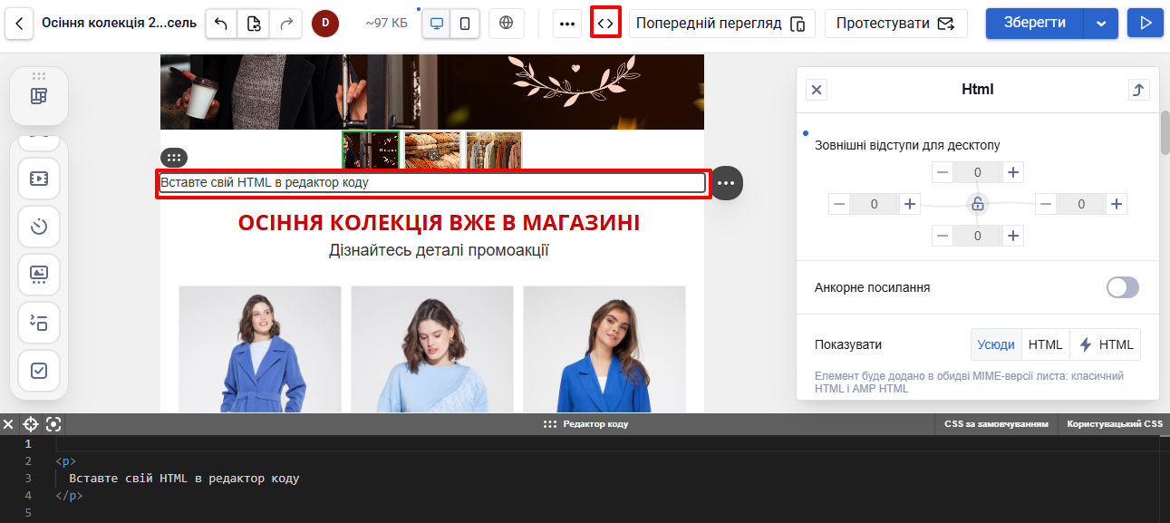Viewport: 1170px width, 523px height.
Task: Go back using the left arrow button
Action: [19, 23]
